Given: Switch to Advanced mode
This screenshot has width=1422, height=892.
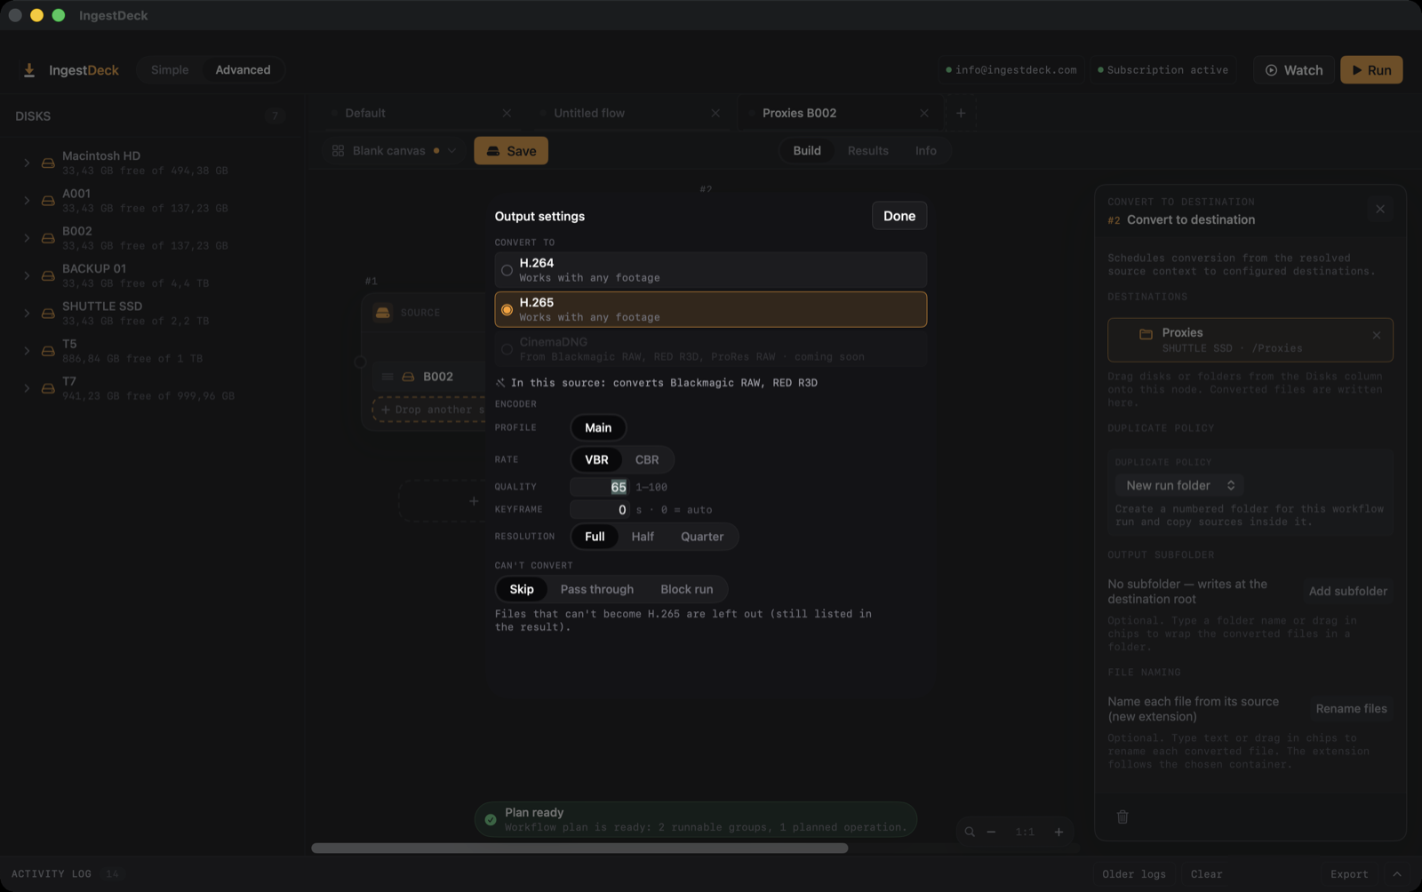Looking at the screenshot, I should coord(243,70).
